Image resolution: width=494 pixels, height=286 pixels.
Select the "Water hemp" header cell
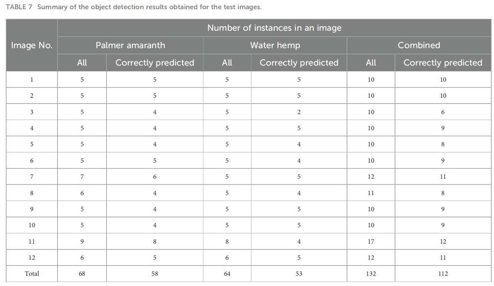tap(275, 45)
